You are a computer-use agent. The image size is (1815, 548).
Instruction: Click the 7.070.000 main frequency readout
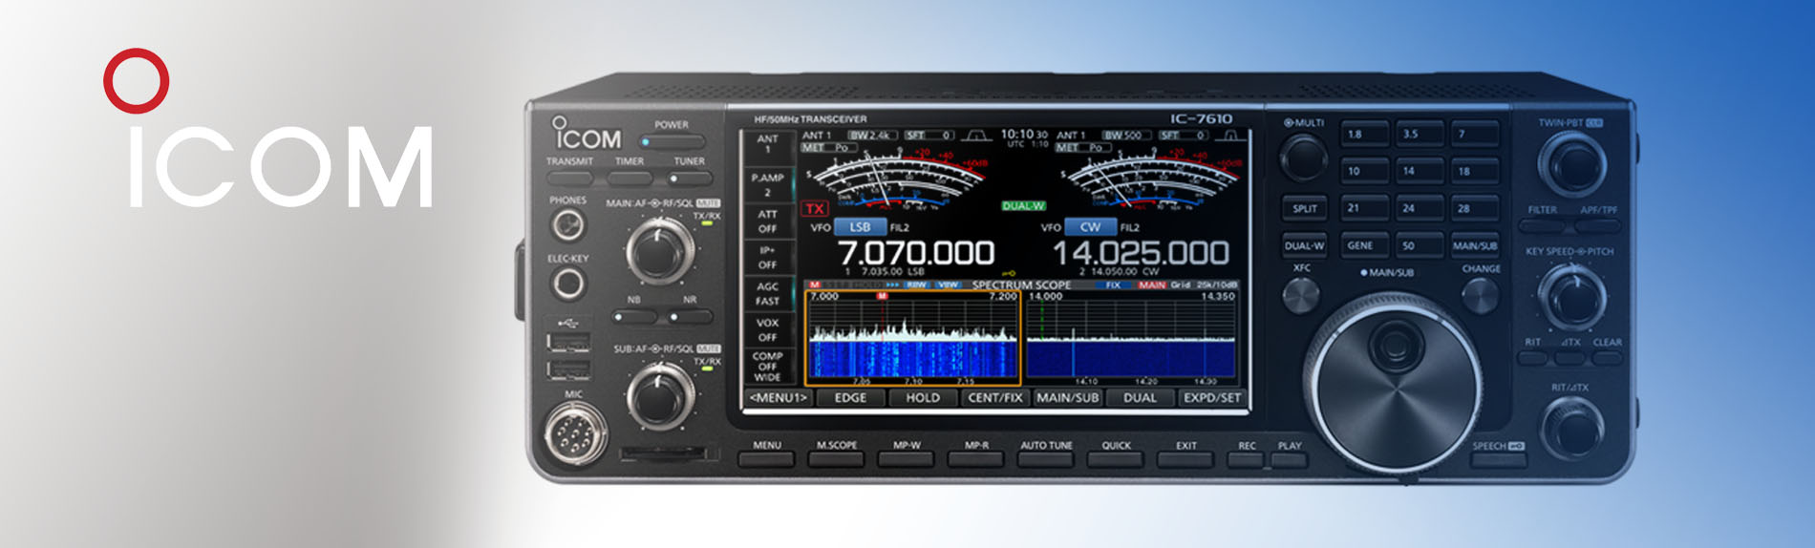pos(915,254)
